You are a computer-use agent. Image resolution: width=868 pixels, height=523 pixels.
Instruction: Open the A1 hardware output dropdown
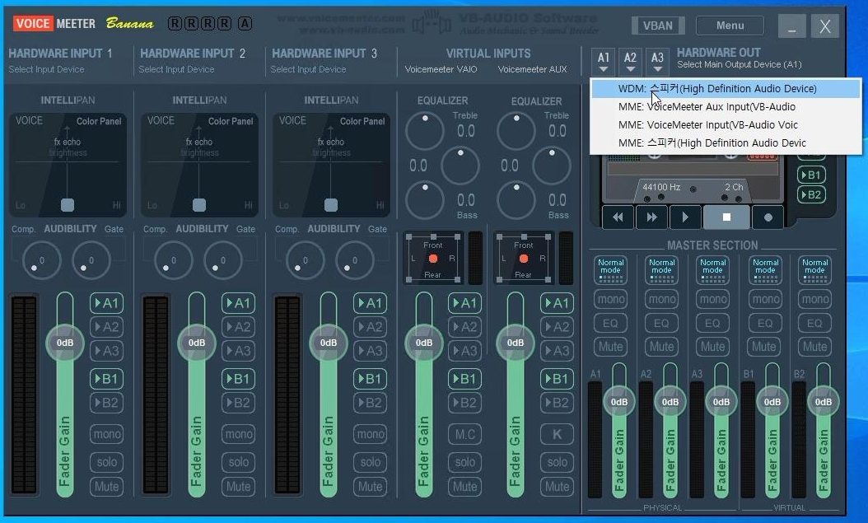(x=604, y=62)
